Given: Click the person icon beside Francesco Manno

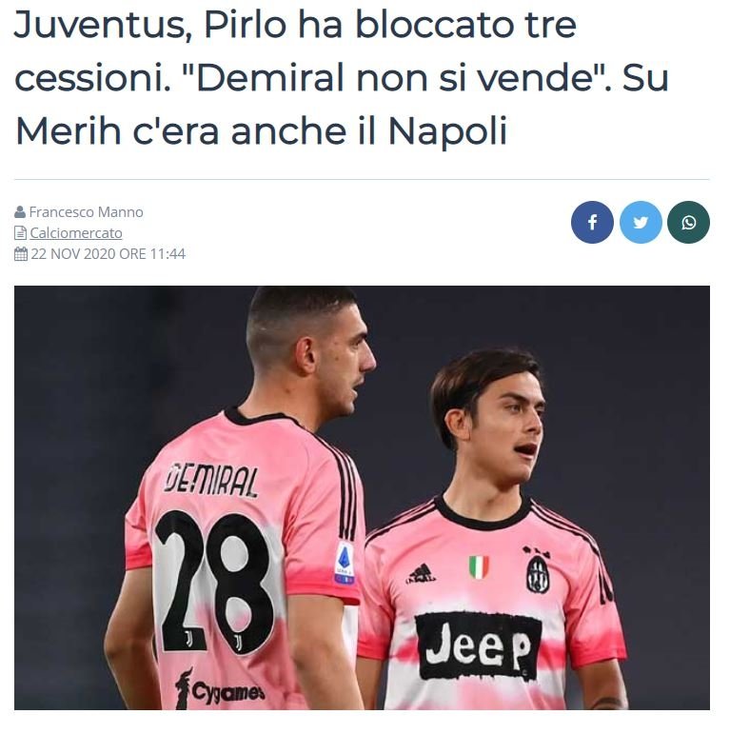Looking at the screenshot, I should pyautogui.click(x=20, y=212).
